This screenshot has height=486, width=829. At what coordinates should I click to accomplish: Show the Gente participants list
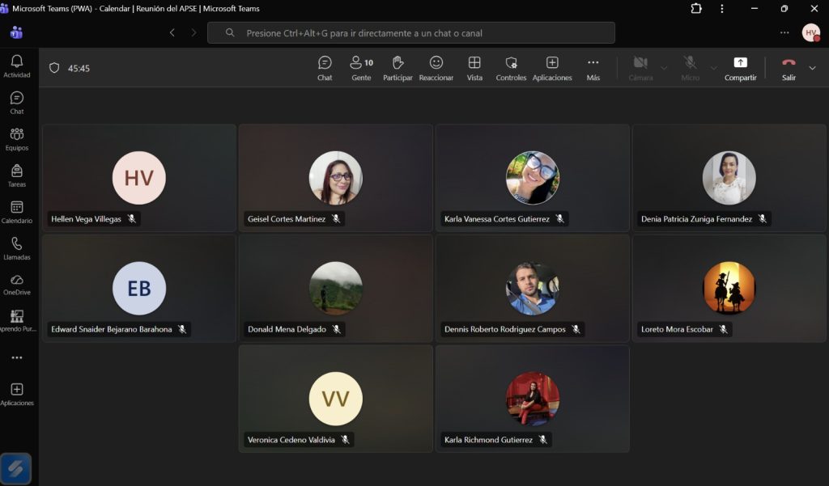click(x=361, y=68)
